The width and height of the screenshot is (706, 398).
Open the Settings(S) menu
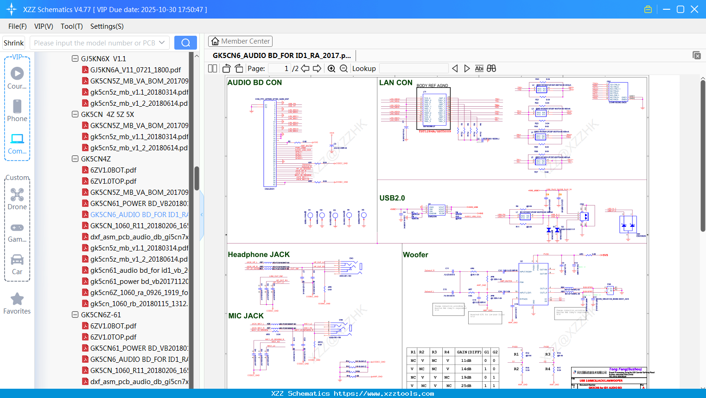click(107, 26)
